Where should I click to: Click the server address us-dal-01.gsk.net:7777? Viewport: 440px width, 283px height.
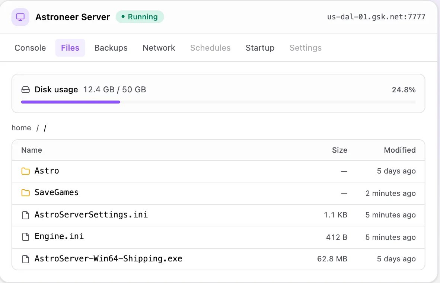click(x=376, y=17)
